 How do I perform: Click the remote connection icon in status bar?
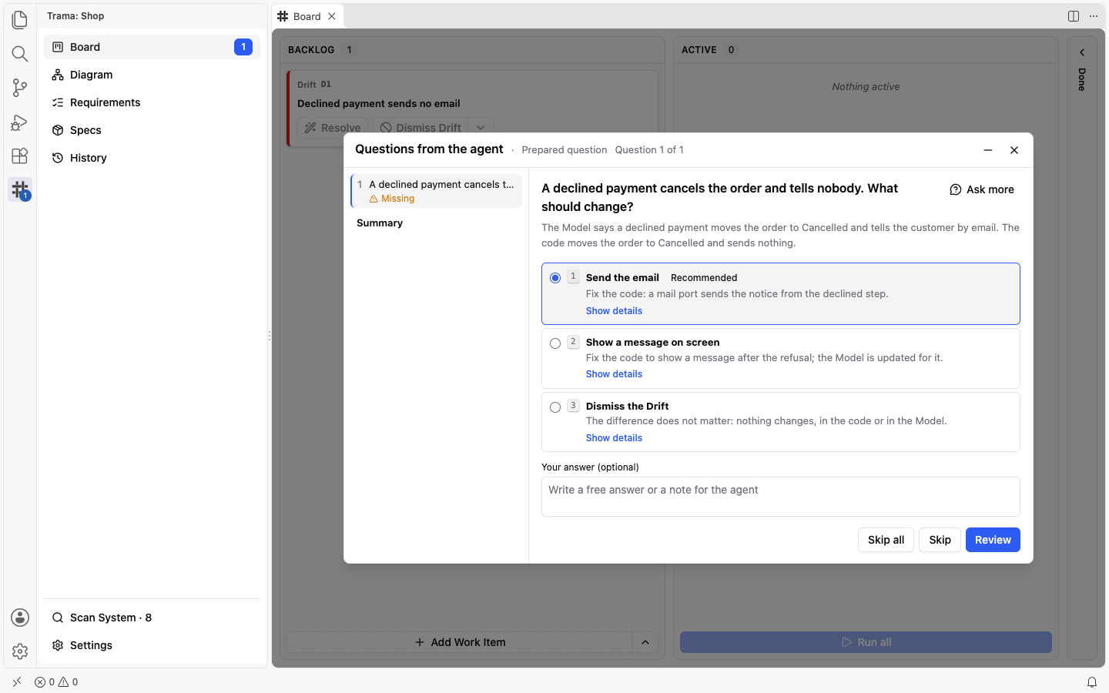point(17,682)
